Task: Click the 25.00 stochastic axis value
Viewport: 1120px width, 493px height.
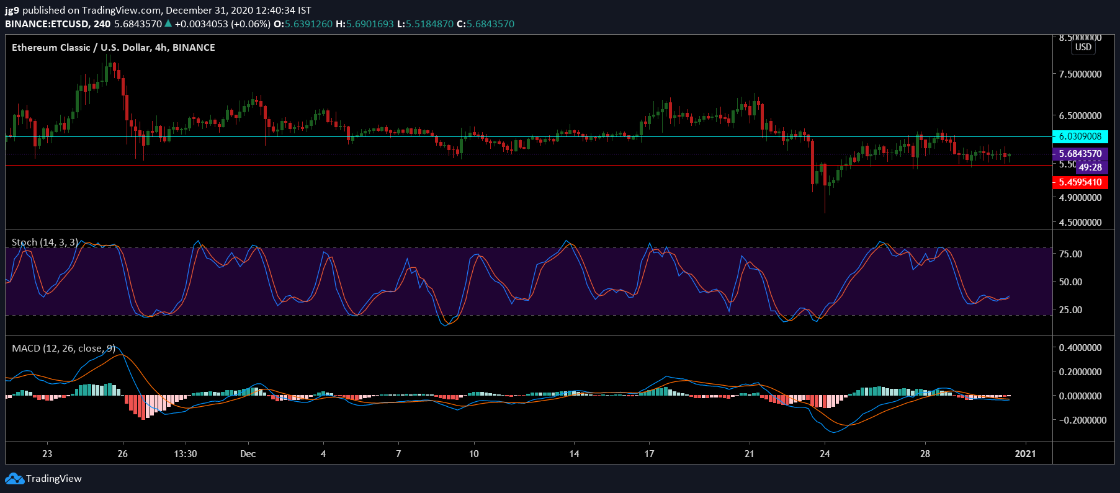Action: coord(1070,310)
